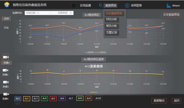Toggle the Ar1 region button

pos(18,99)
